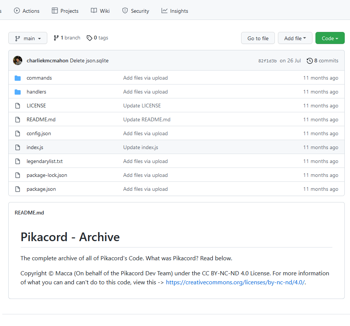Open the creativecommons.org license link
350x326 pixels.
point(235,282)
